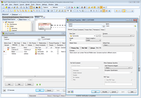Open the Model menu

click(27, 5)
